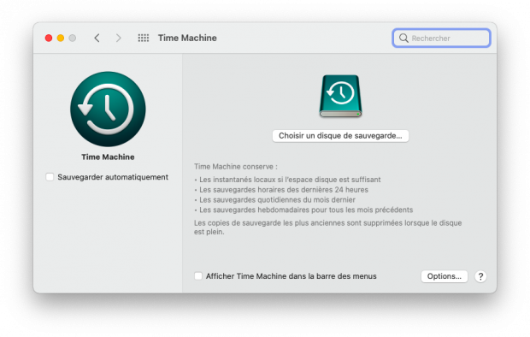Click the Time Machine conserve heading text

pyautogui.click(x=236, y=167)
